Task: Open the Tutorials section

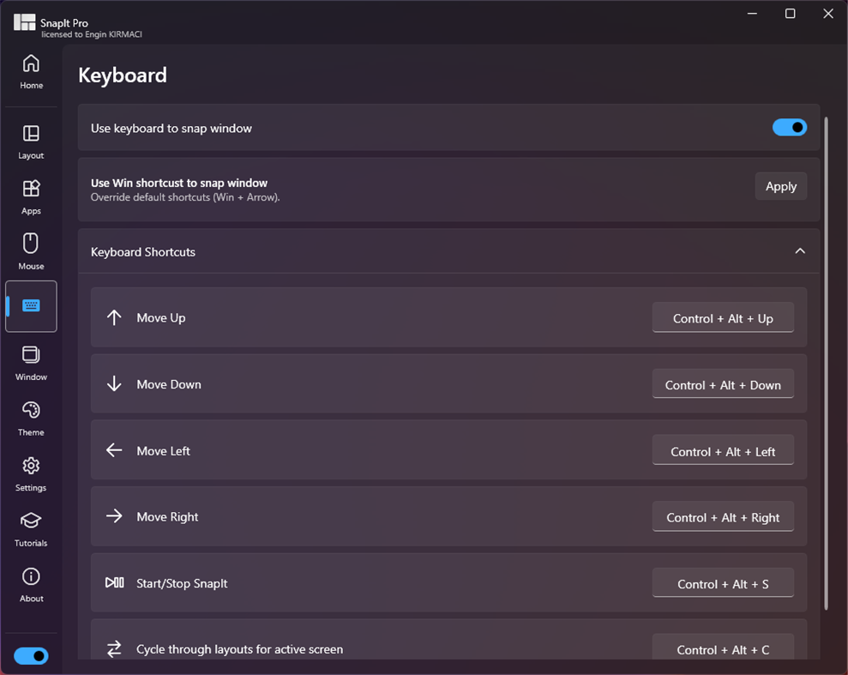Action: [x=31, y=528]
